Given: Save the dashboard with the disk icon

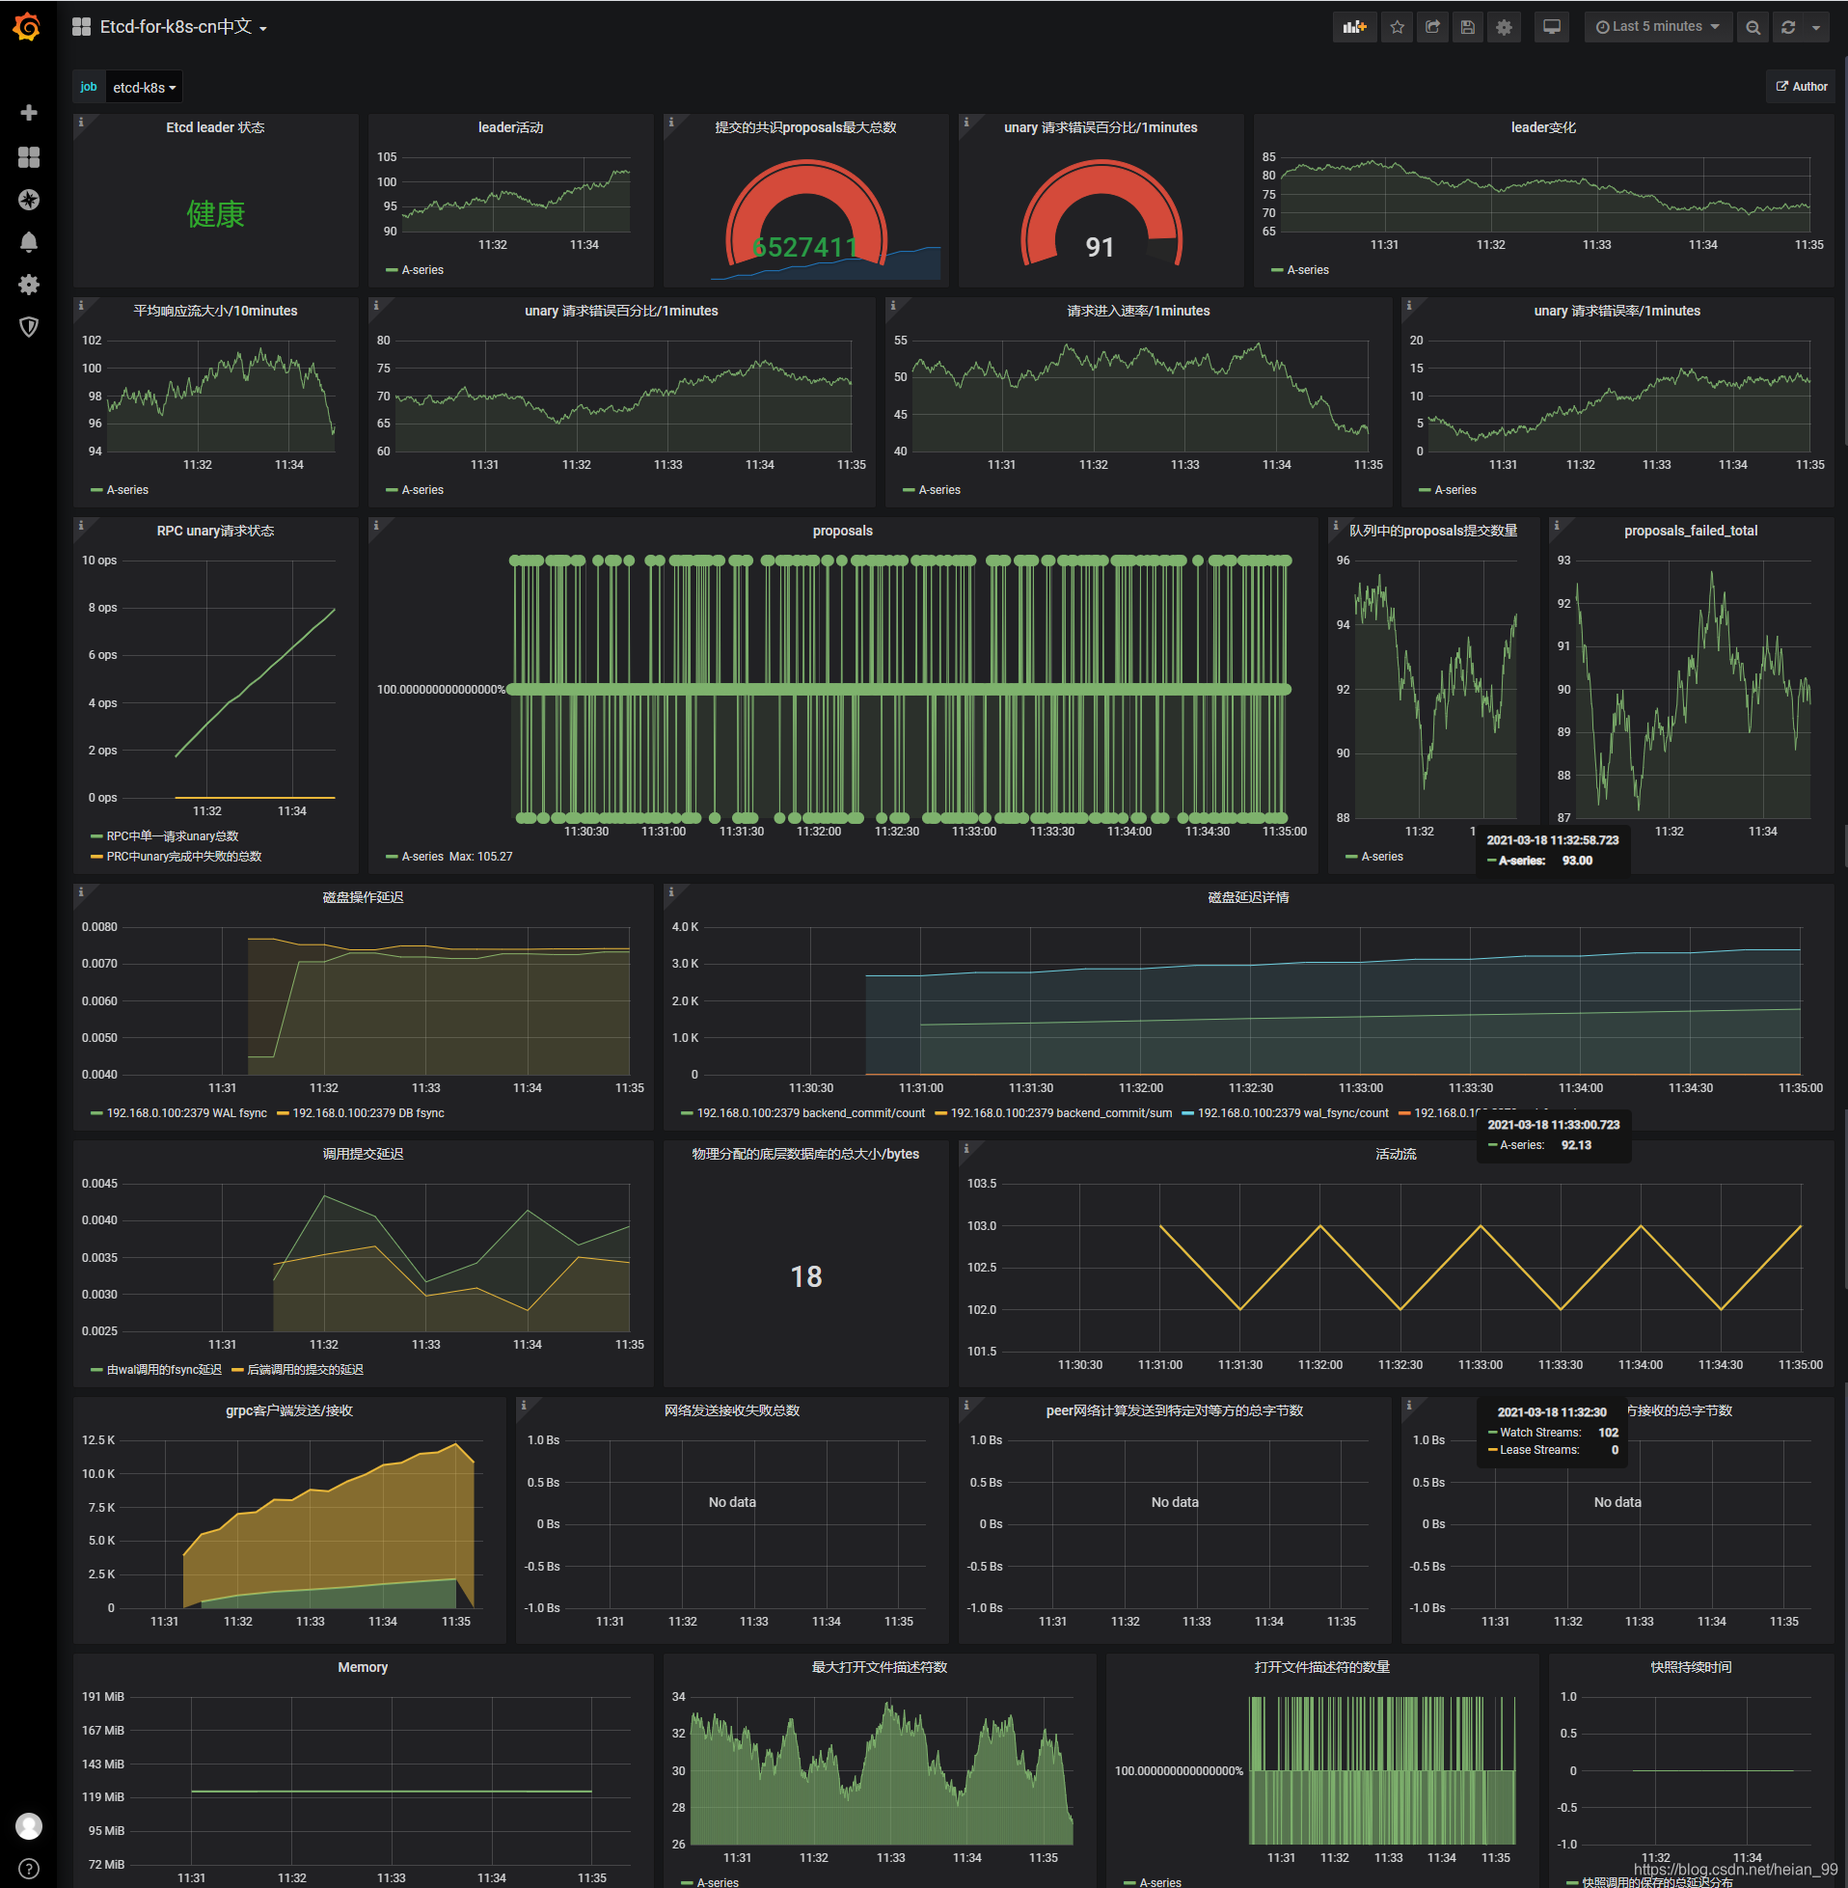Looking at the screenshot, I should pos(1468,27).
